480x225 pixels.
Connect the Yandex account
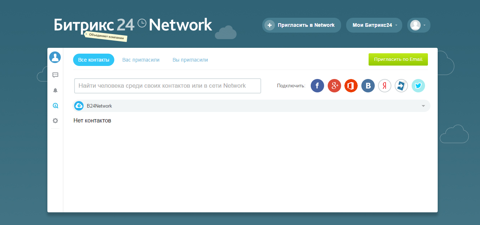pos(385,86)
